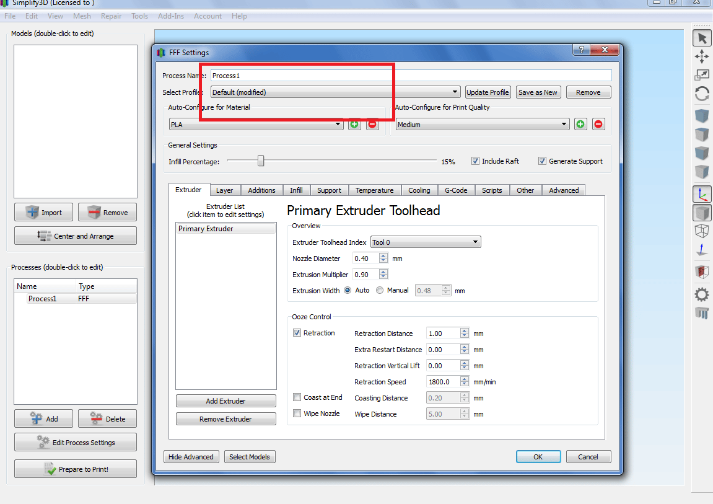This screenshot has width=713, height=504.
Task: Add a print quality with the green plus
Action: point(580,124)
